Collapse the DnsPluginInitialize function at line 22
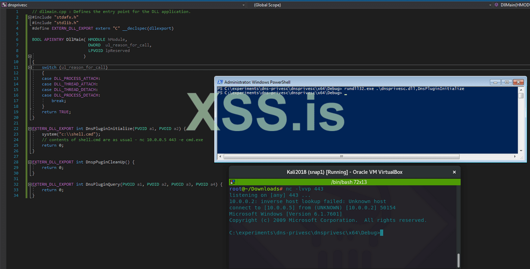The image size is (530, 269). click(30, 129)
